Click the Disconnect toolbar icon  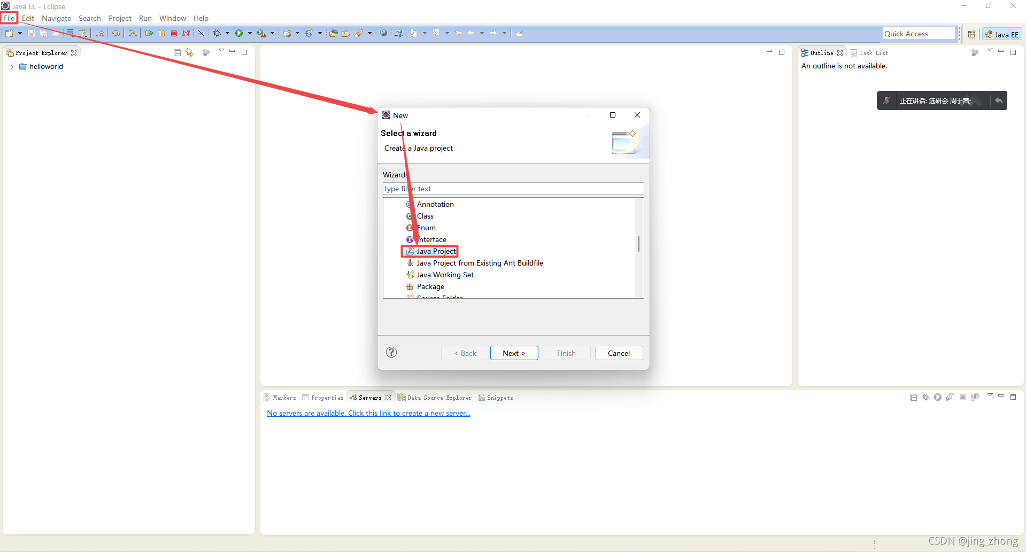coord(186,34)
